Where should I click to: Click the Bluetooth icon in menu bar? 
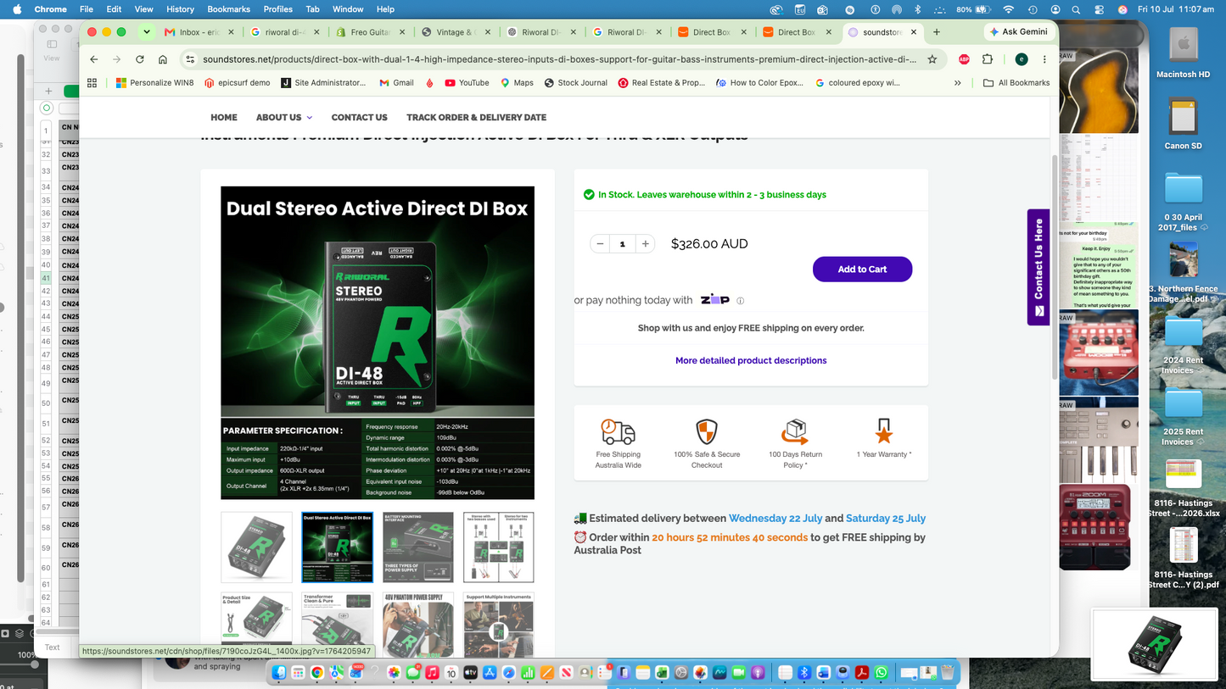pyautogui.click(x=917, y=9)
